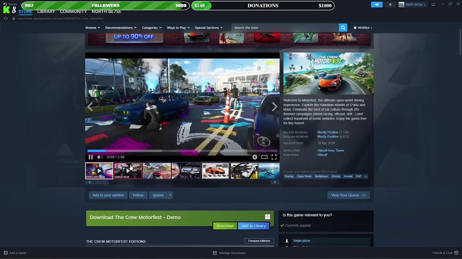The height and width of the screenshot is (259, 462).
Task: Click the Ignore button
Action: [x=158, y=195]
